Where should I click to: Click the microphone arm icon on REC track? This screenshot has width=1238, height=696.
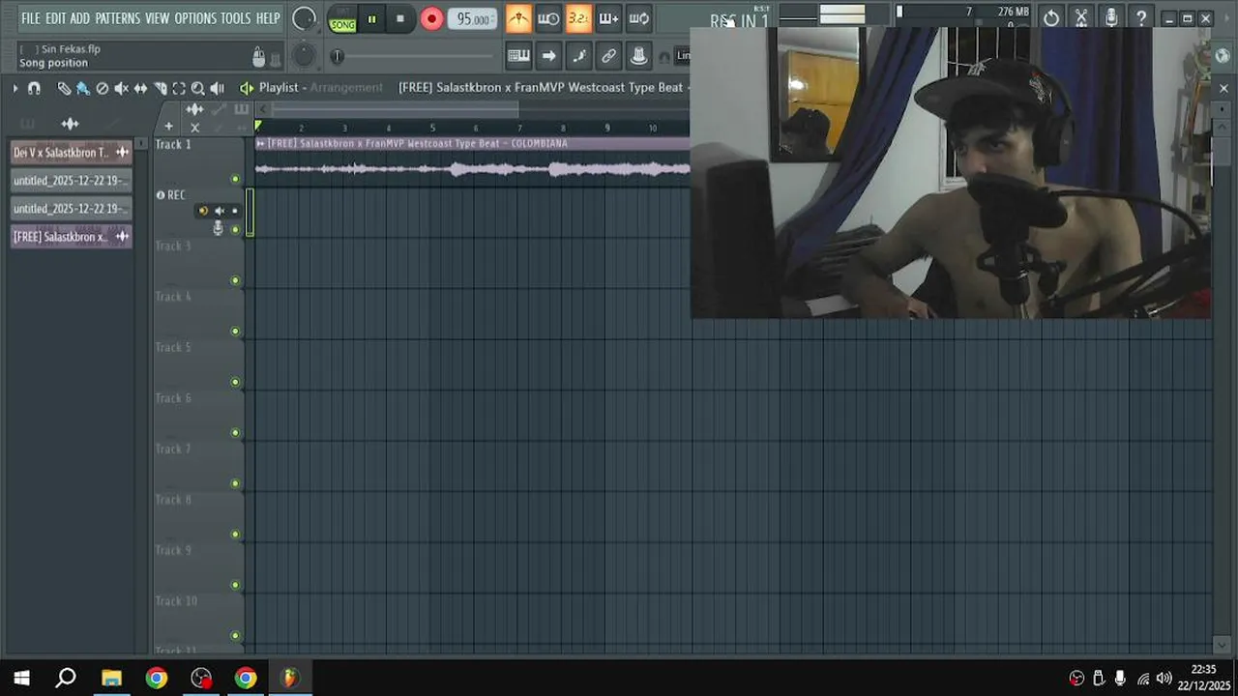click(x=218, y=228)
